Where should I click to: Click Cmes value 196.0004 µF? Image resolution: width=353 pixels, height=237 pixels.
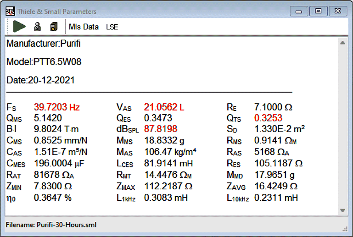tap(59, 164)
